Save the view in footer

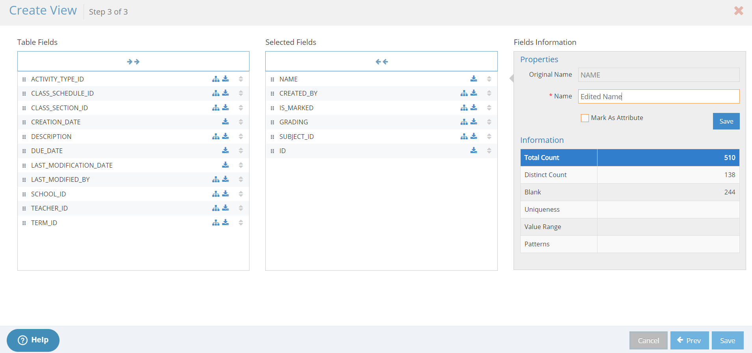(728, 340)
